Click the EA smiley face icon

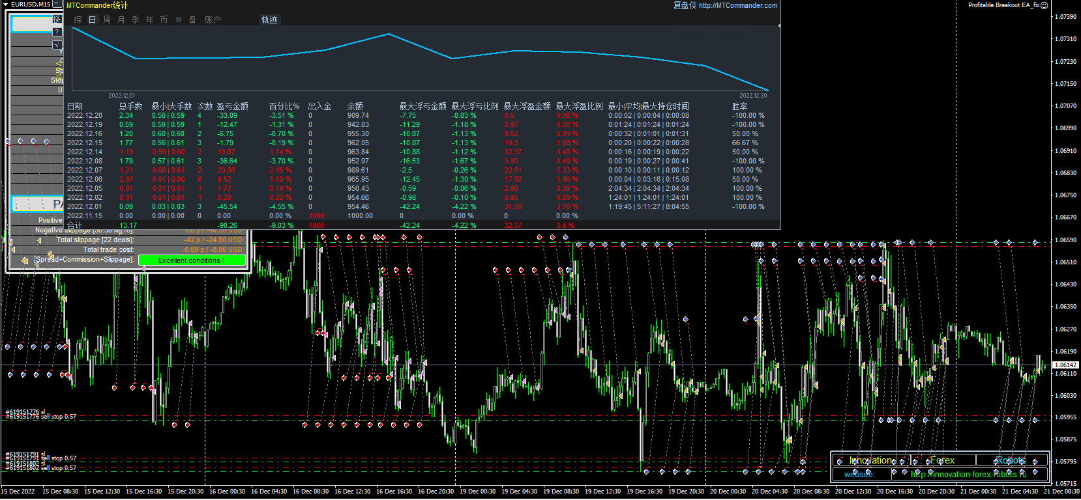[x=1044, y=5]
